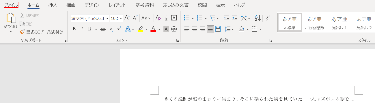Increase font size with the larger A icon
The width and height of the screenshot is (375, 103).
(127, 18)
